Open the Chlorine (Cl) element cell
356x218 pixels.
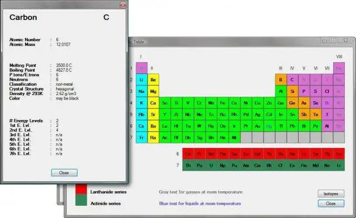pyautogui.click(x=327, y=91)
